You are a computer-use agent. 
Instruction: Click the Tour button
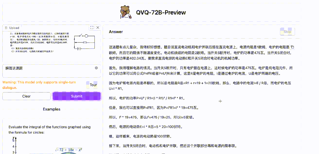point(93,85)
